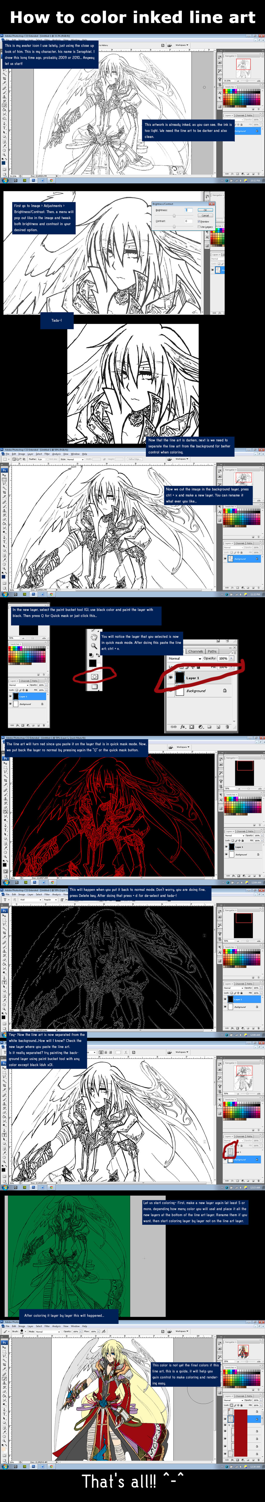Click Navigator preview in topmost Photoshop screenshot

point(244,68)
